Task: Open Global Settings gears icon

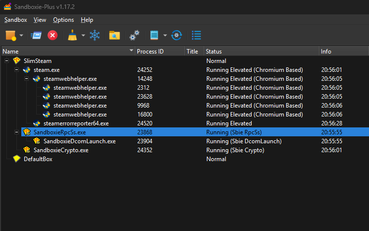Action: pos(134,36)
